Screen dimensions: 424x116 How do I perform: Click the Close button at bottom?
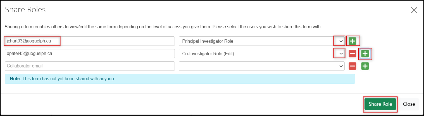pyautogui.click(x=409, y=104)
